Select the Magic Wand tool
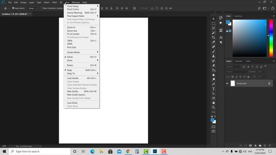Image resolution: width=276 pixels, height=155 pixels. click(x=213, y=33)
